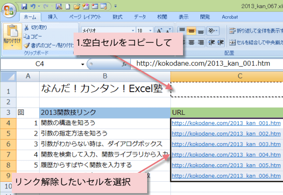283x195 pixels.
Task: Click cell 引数の指定方法を知ろう
Action: pos(105,134)
